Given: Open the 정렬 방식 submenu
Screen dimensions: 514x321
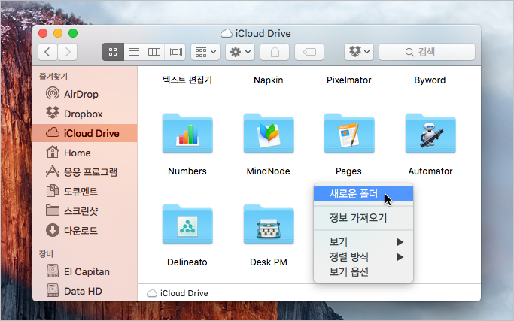Looking at the screenshot, I should pyautogui.click(x=363, y=257).
